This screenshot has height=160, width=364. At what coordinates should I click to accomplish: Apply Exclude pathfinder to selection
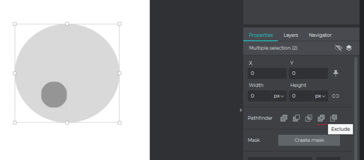[321, 118]
